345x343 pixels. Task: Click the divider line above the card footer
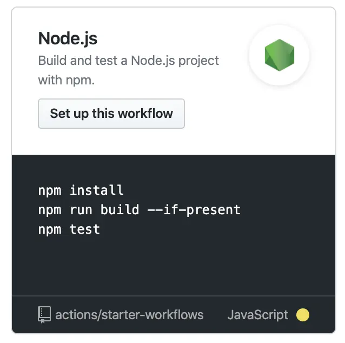tap(174, 296)
